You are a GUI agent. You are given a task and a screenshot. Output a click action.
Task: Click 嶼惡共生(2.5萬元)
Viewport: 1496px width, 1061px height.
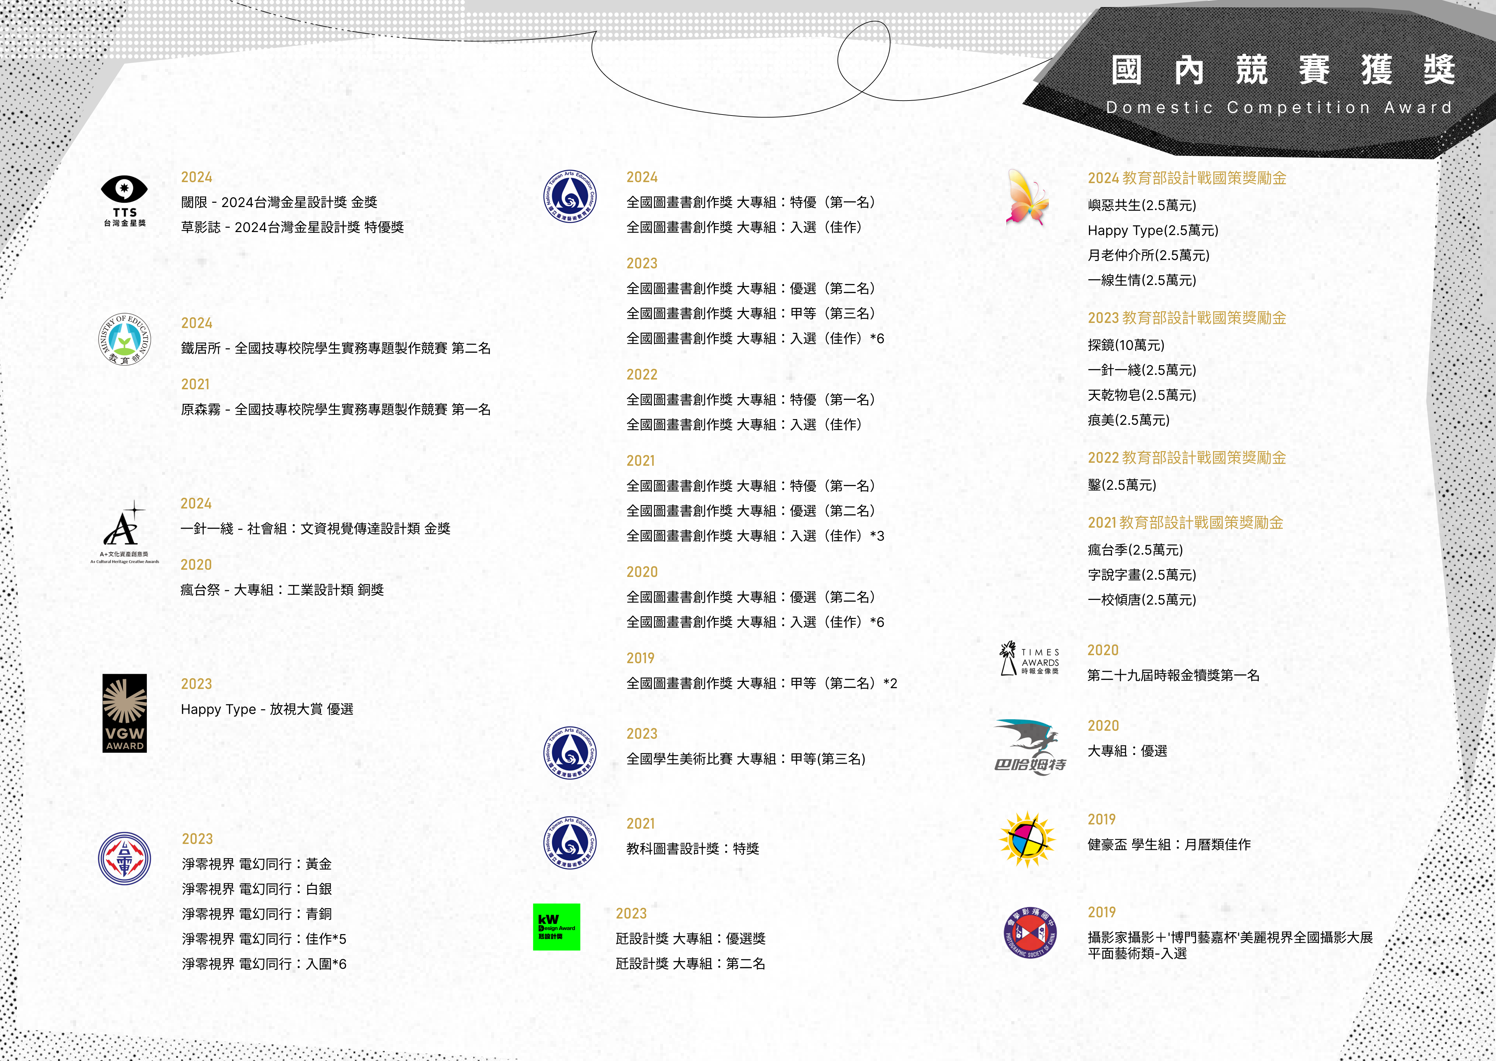click(x=1142, y=205)
